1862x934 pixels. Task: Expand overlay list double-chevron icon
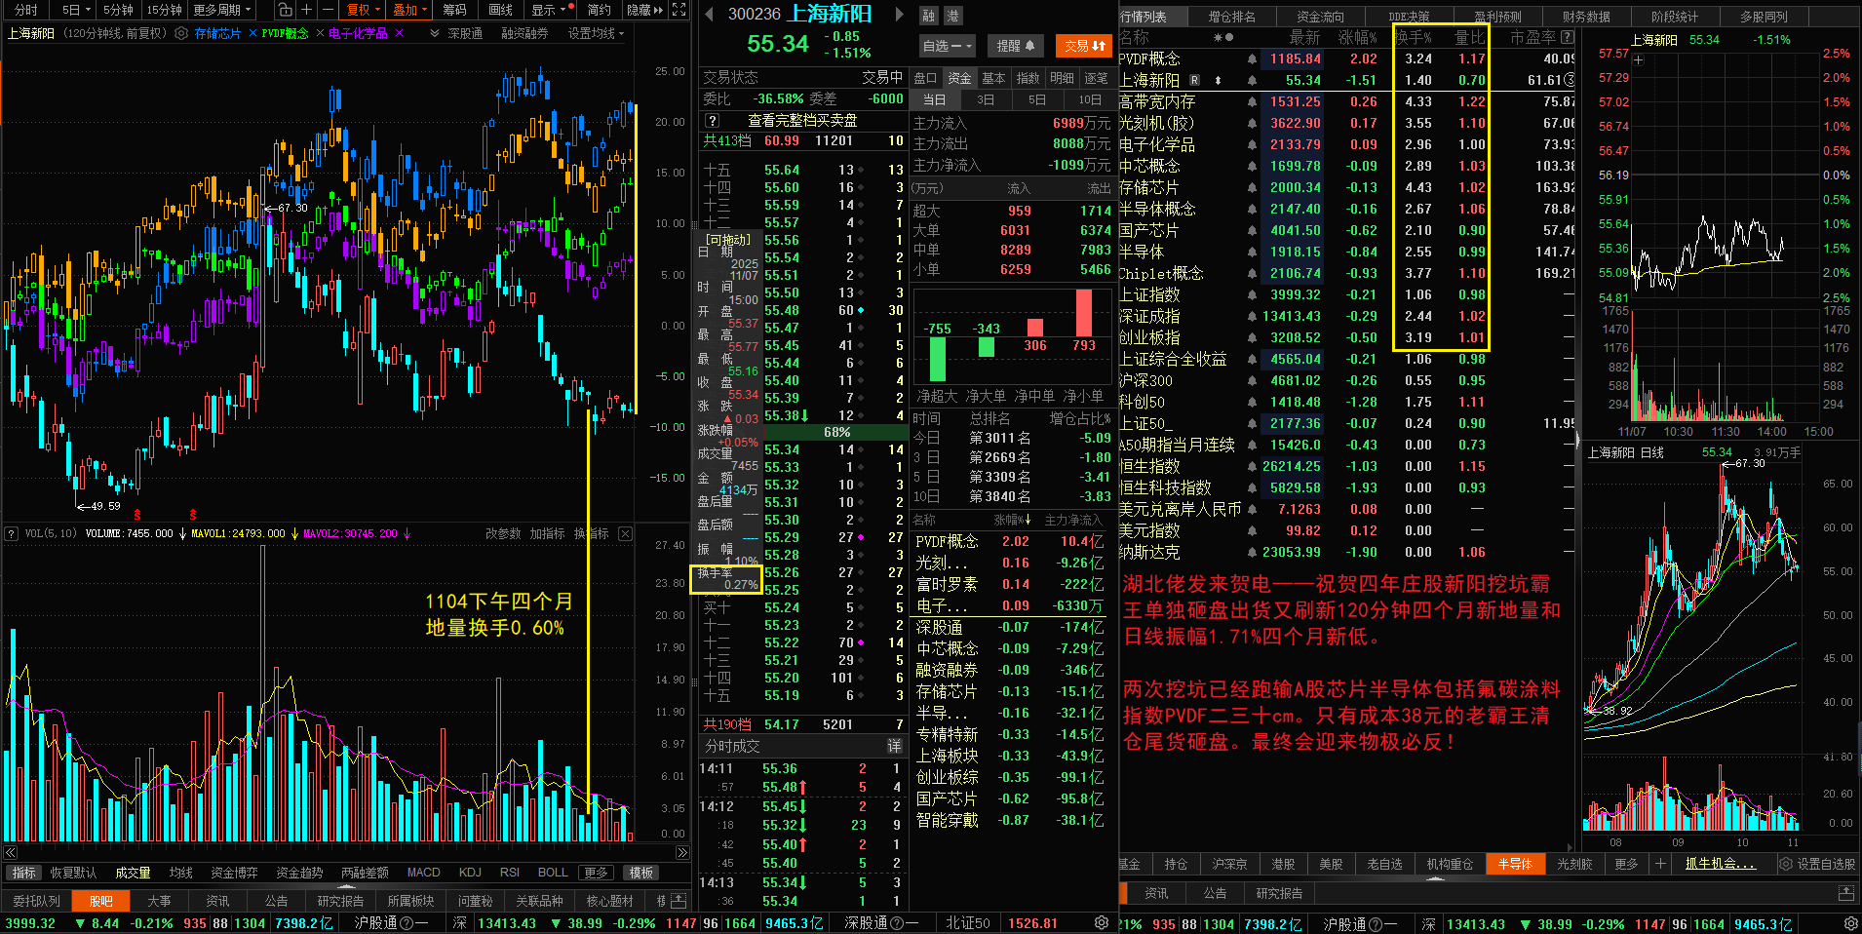[x=435, y=33]
